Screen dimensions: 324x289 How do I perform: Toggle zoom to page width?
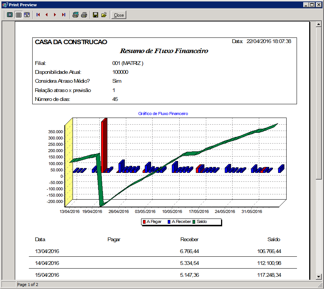pos(27,15)
